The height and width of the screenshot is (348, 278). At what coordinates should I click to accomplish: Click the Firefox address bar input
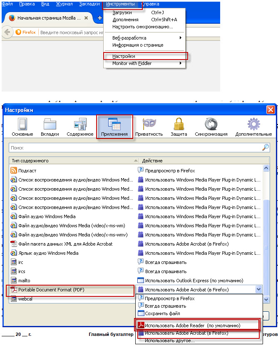(x=72, y=32)
